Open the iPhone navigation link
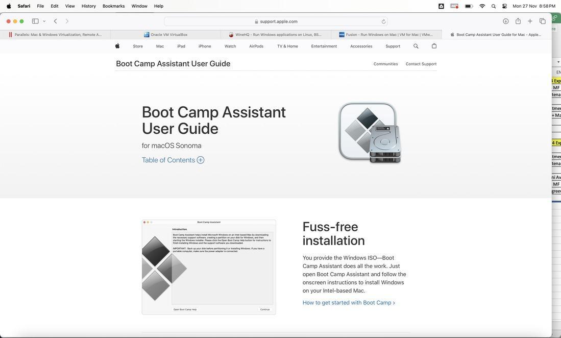 205,46
